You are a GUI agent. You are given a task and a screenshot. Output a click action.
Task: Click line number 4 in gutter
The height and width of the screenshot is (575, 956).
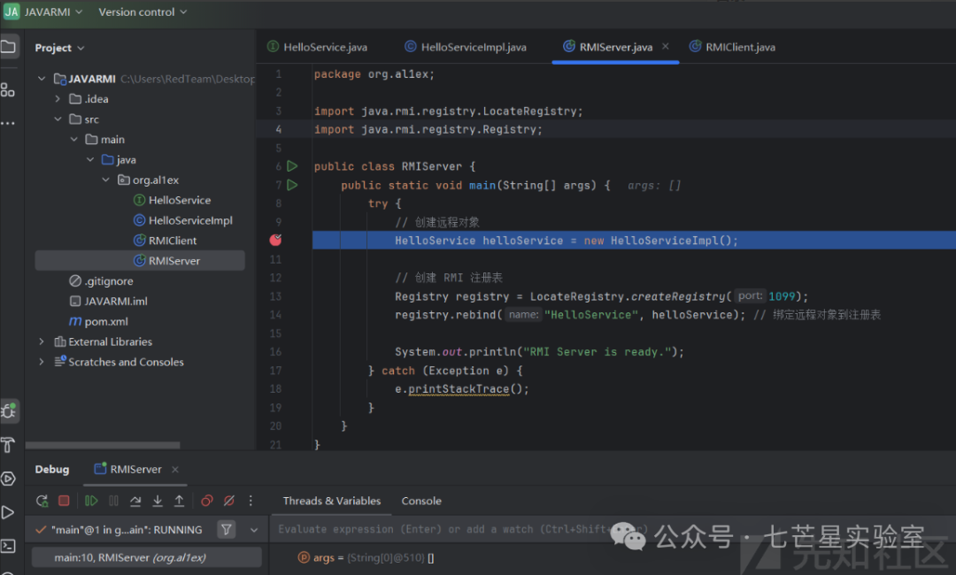click(279, 129)
